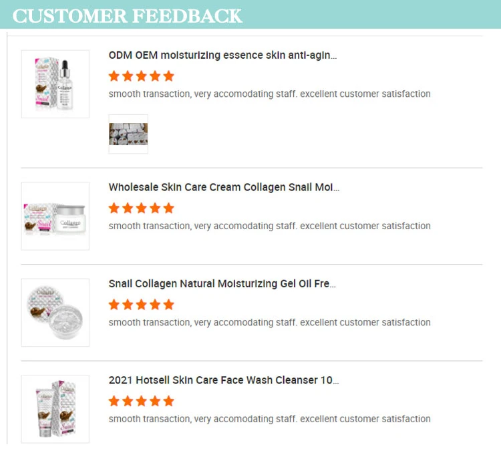Open Wholesale Skin Care Cream Collagen Snail link
The height and width of the screenshot is (463, 501).
tap(224, 188)
